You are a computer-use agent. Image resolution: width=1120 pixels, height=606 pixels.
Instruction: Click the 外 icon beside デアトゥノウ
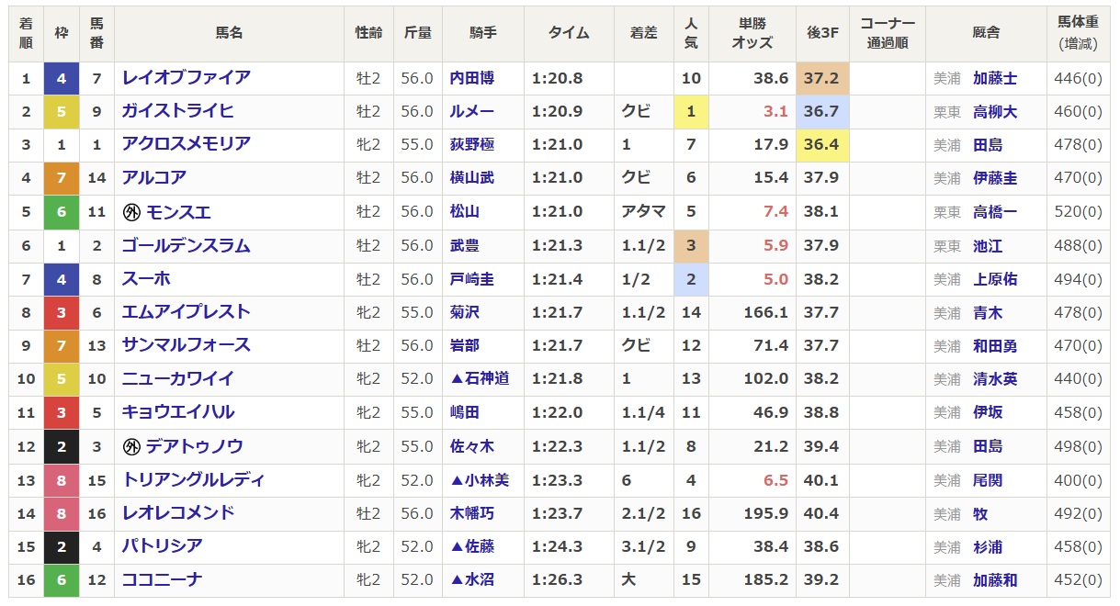pos(131,447)
